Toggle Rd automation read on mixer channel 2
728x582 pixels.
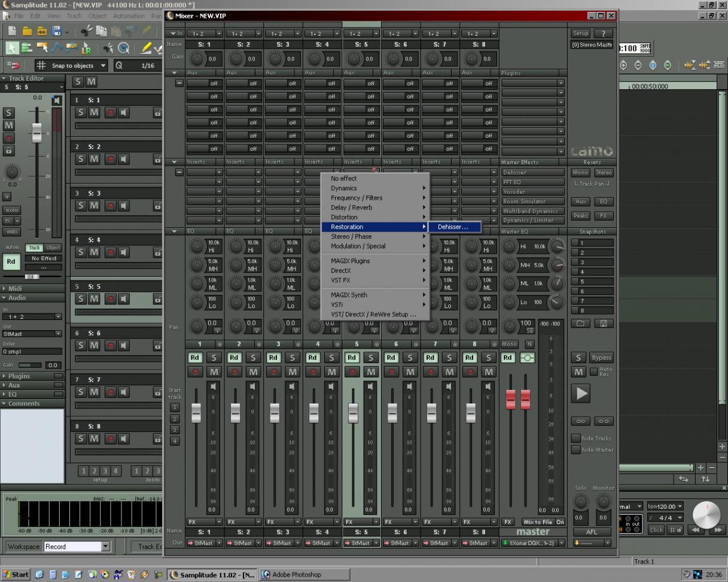234,358
